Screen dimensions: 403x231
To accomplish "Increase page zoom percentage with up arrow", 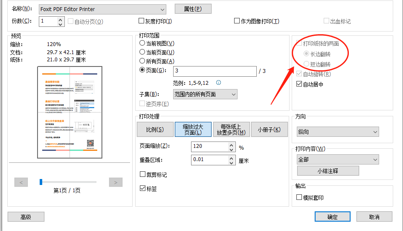I will coord(231,144).
